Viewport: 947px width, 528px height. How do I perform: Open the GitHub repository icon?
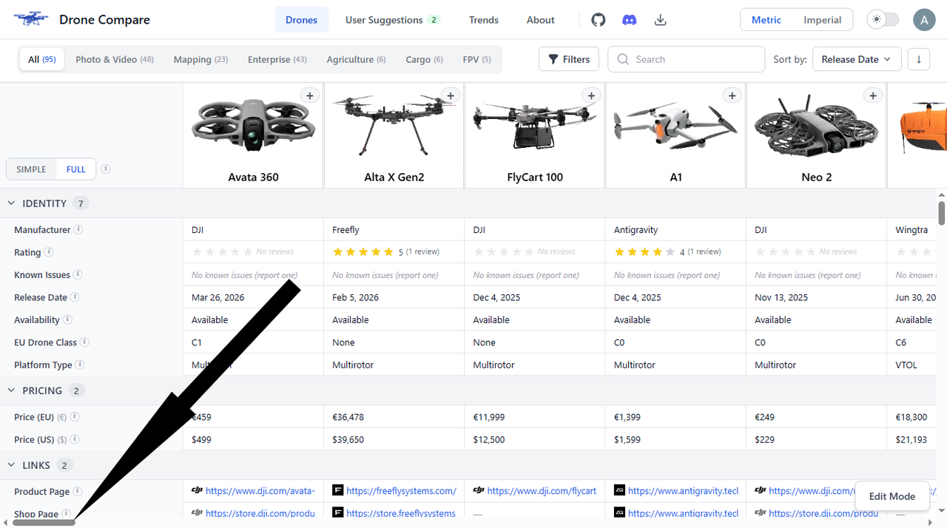point(599,20)
